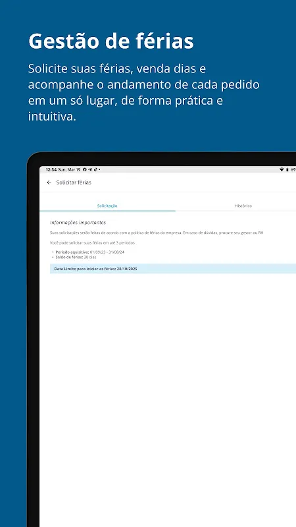Screen dimensions: 296x527
Task: Tap the Facebook notification icon in status bar
Action: point(85,170)
